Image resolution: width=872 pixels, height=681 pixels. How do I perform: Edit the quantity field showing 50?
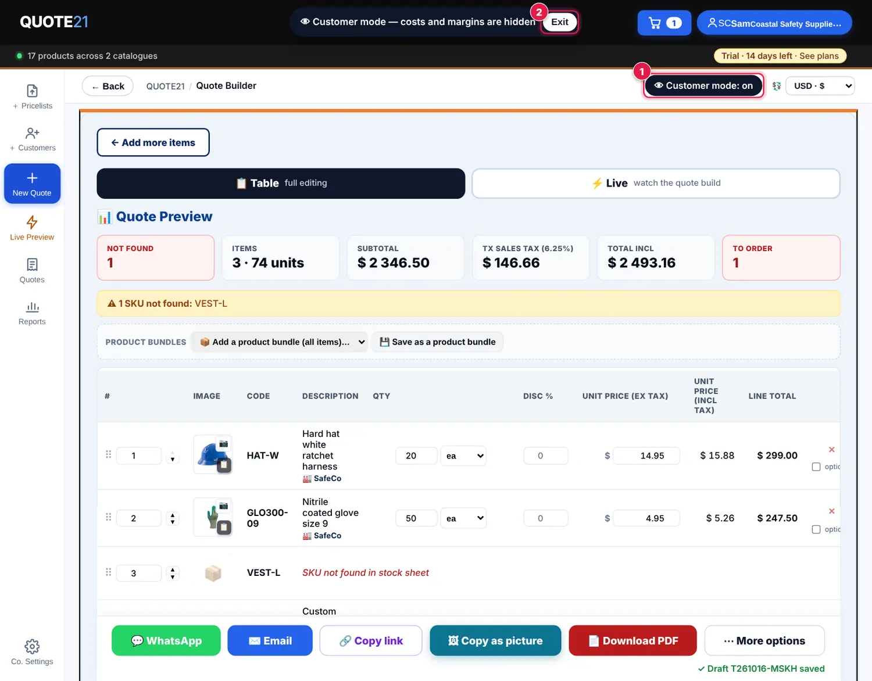click(x=416, y=518)
